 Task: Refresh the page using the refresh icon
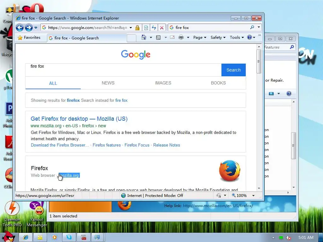click(x=154, y=28)
